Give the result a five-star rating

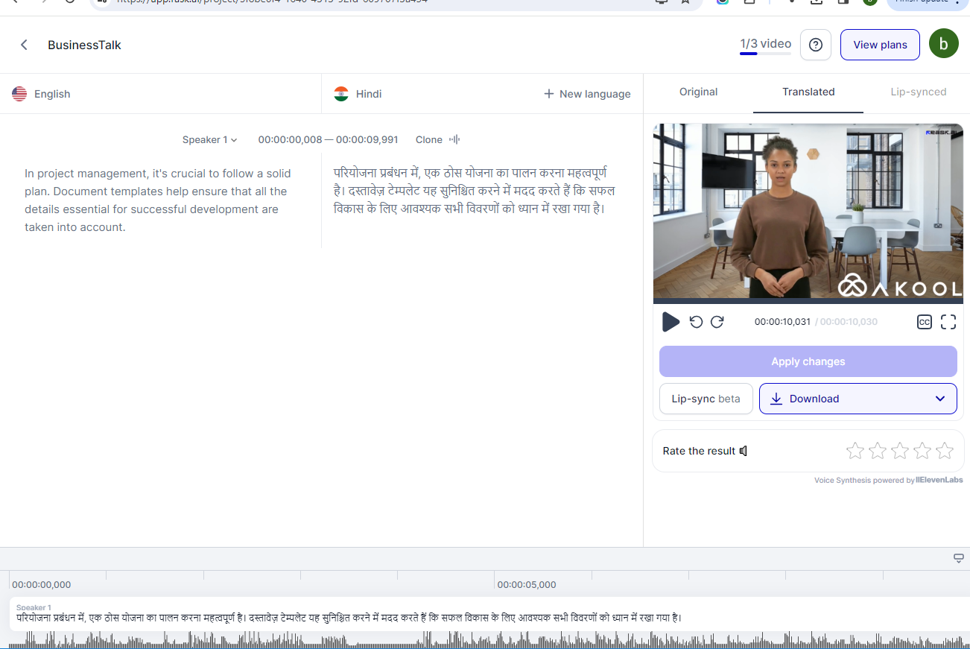coord(945,450)
